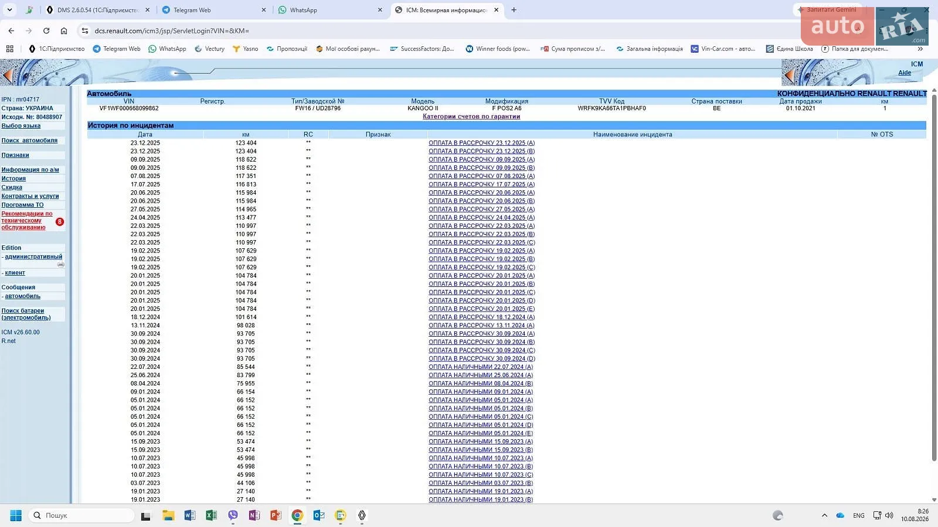Open incident ОПЛАТА НАЛИЧНЫМИ 22.07.2024 (A)
The image size is (938, 527).
[x=481, y=367]
